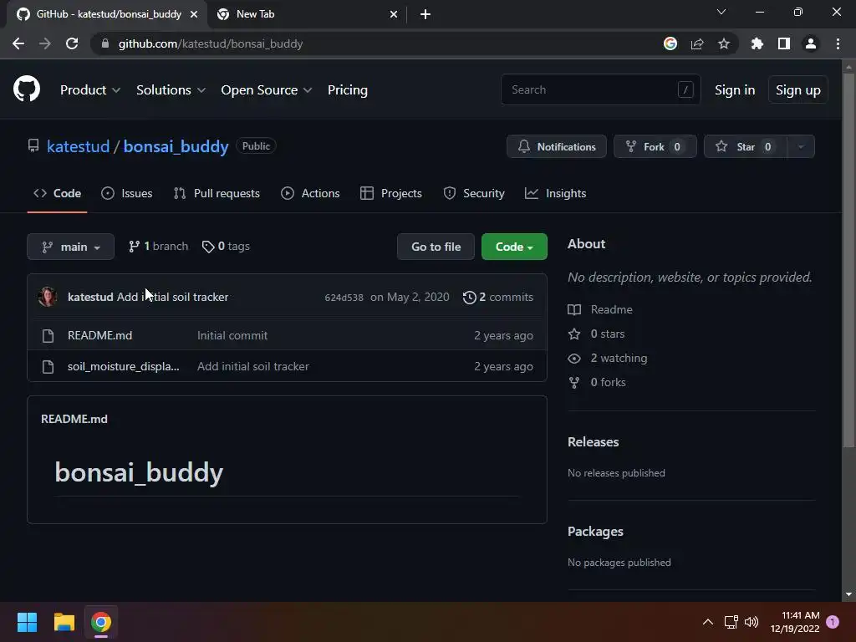Open katestud user profile link
856x642 pixels.
(x=78, y=146)
